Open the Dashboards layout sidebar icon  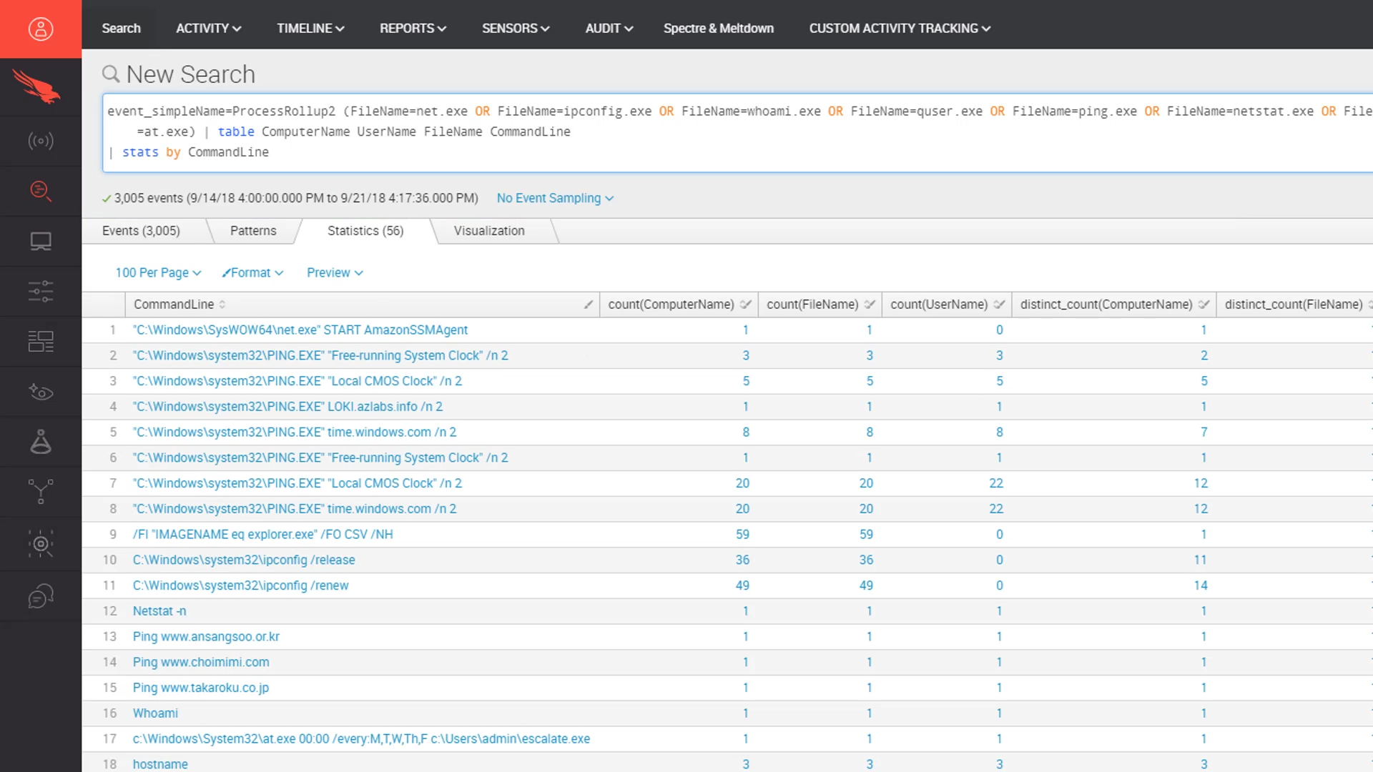coord(41,342)
